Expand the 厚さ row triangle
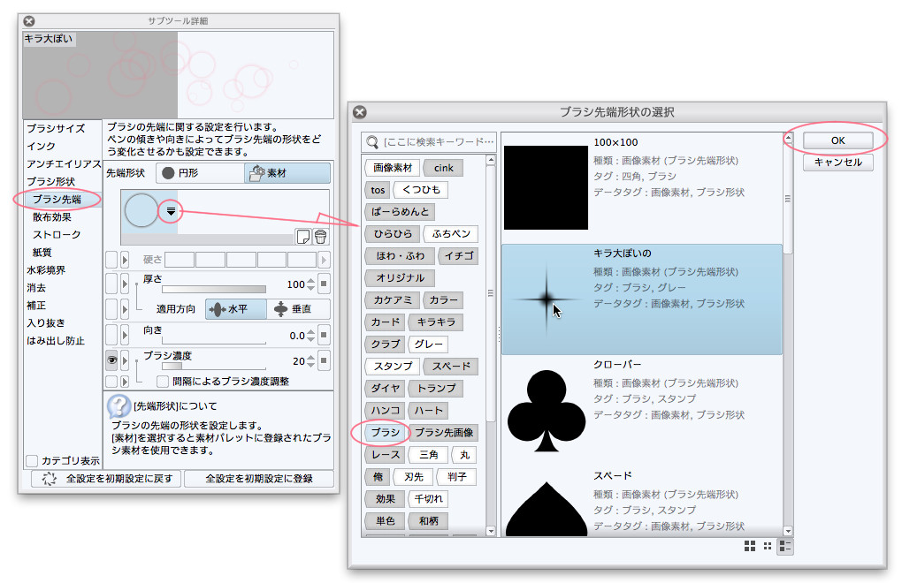 click(125, 284)
